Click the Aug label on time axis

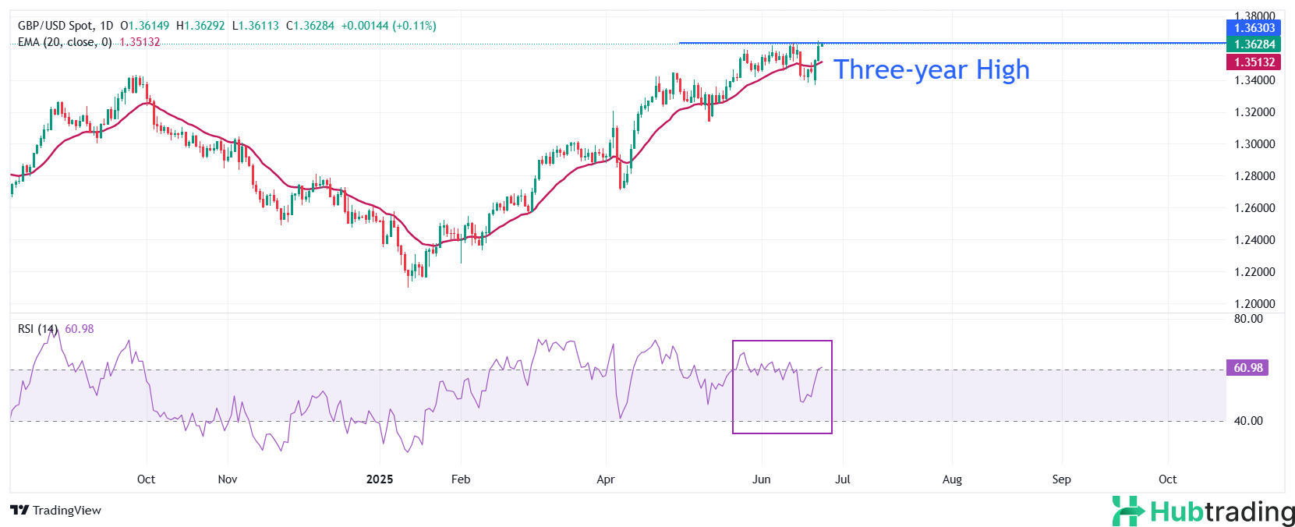pos(952,479)
